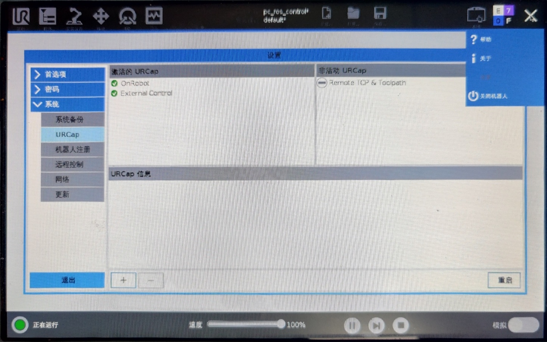Screen dimensions: 547x342
Task: Open the Program tab icon
Action: [48, 16]
